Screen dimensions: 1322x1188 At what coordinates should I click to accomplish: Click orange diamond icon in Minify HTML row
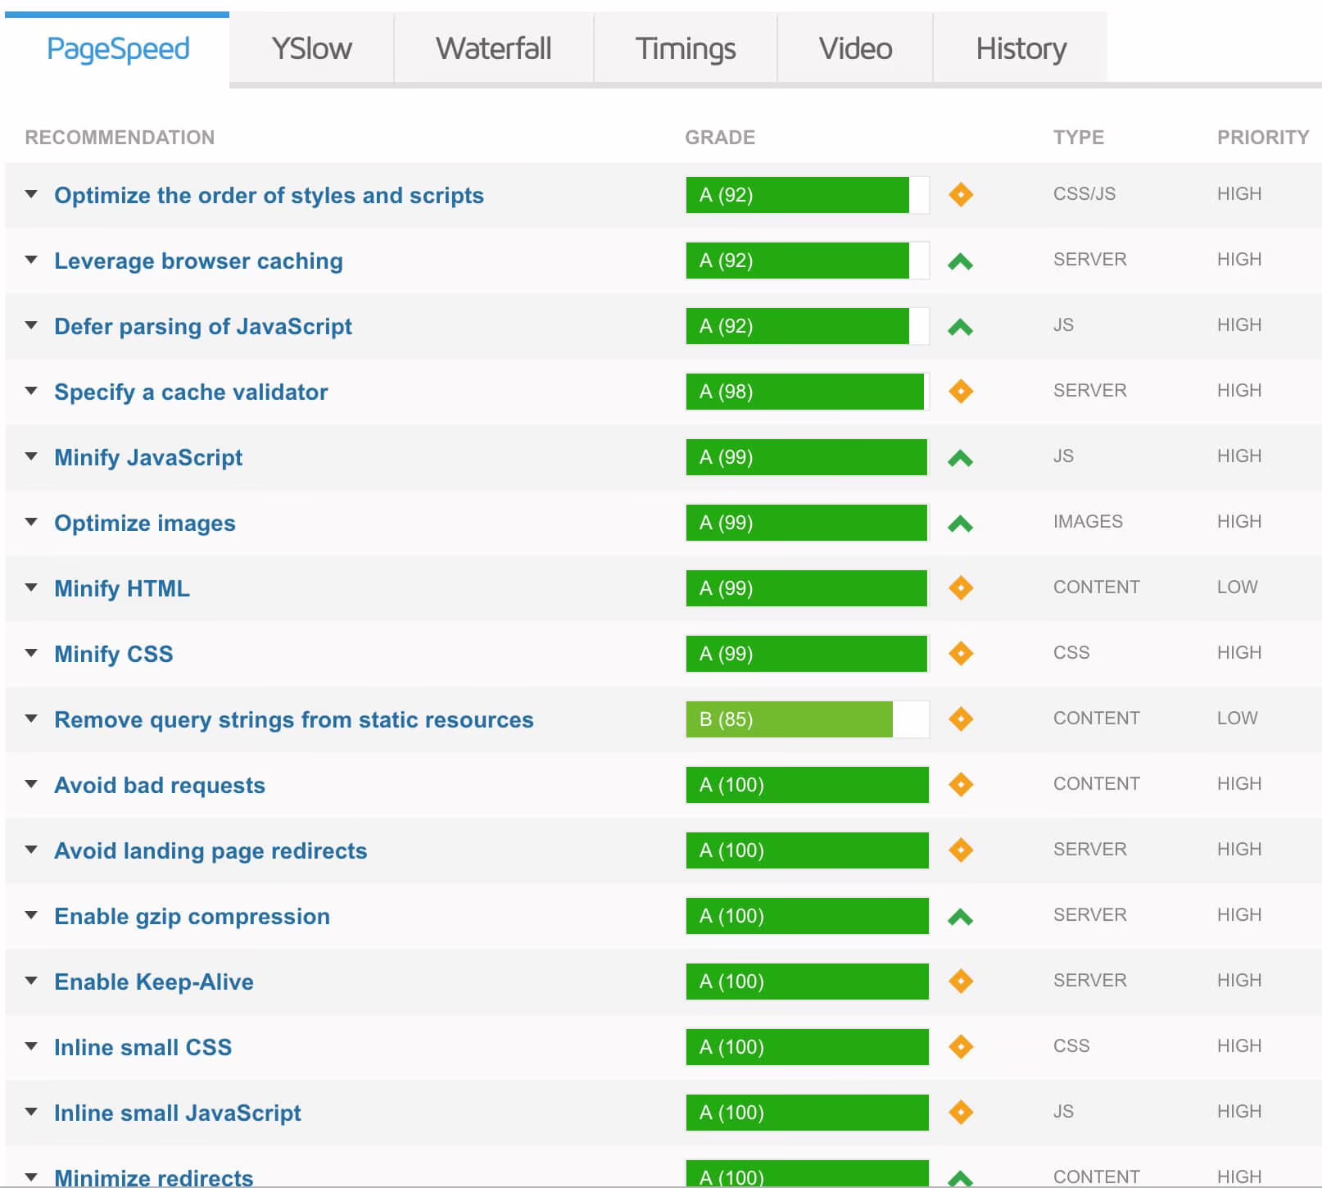pos(960,588)
